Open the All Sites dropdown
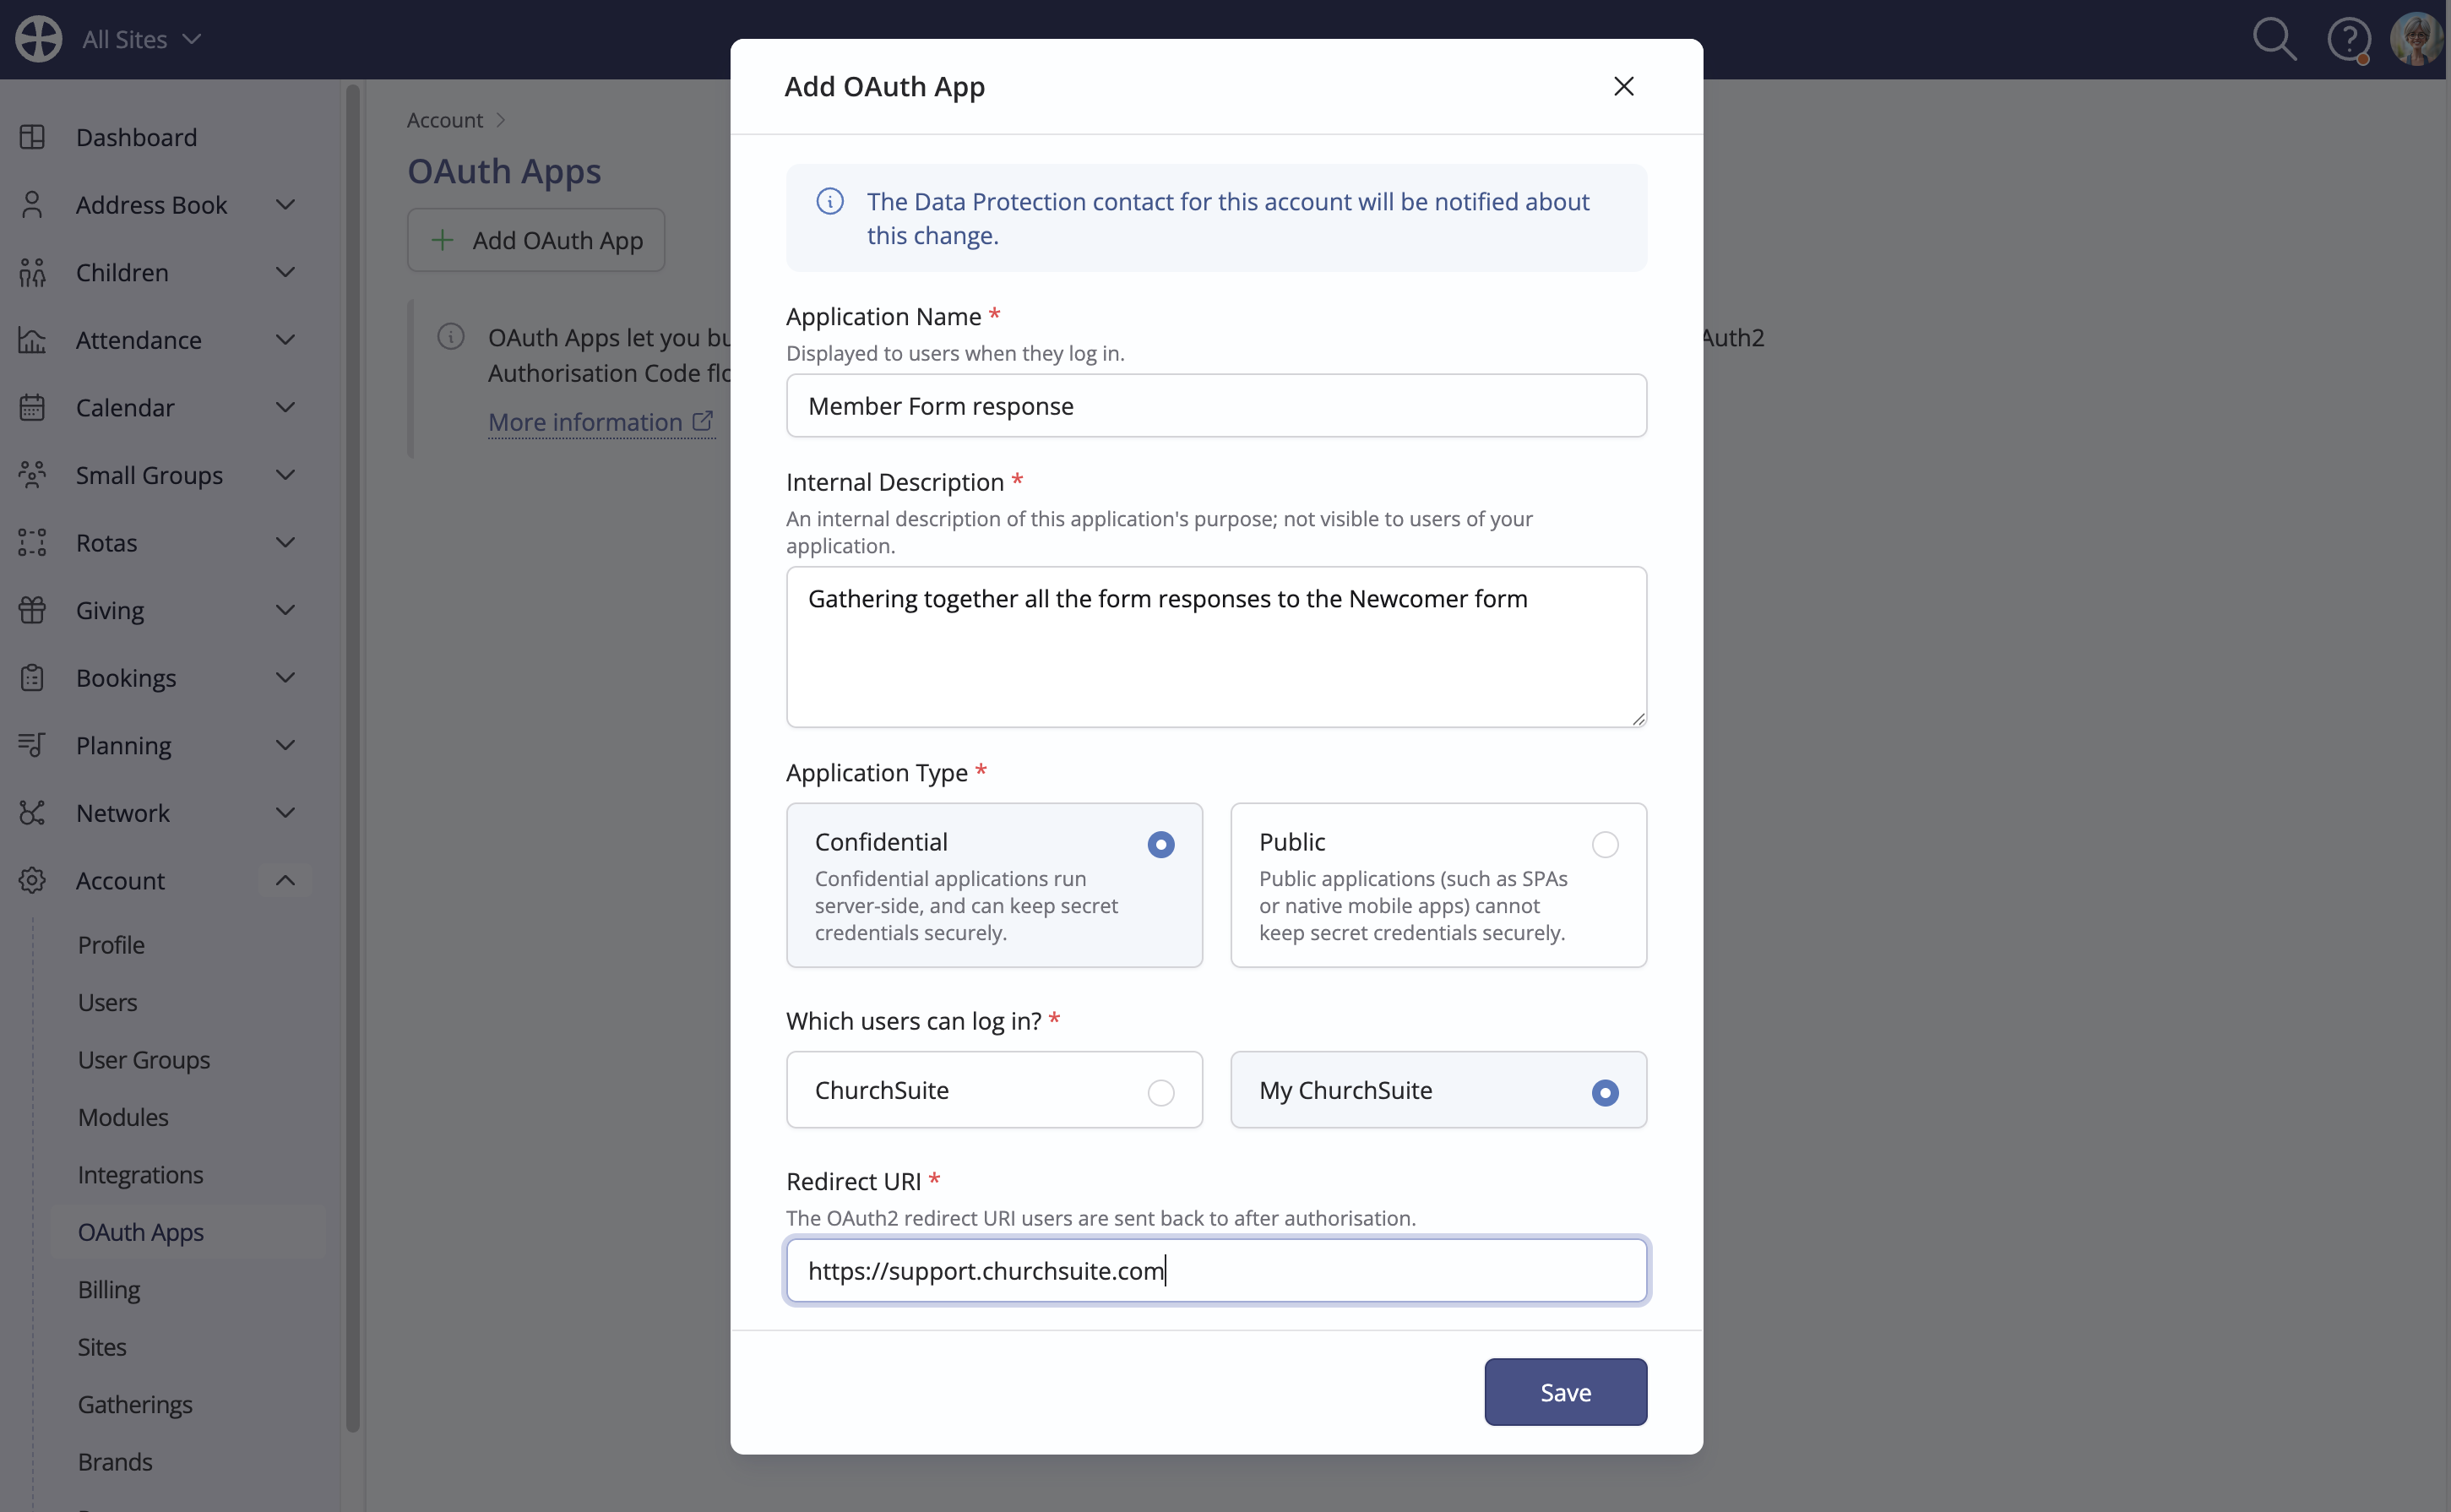This screenshot has height=1512, width=2451. pos(142,39)
